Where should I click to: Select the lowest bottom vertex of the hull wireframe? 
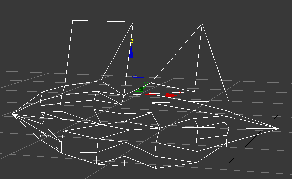(x=156, y=168)
